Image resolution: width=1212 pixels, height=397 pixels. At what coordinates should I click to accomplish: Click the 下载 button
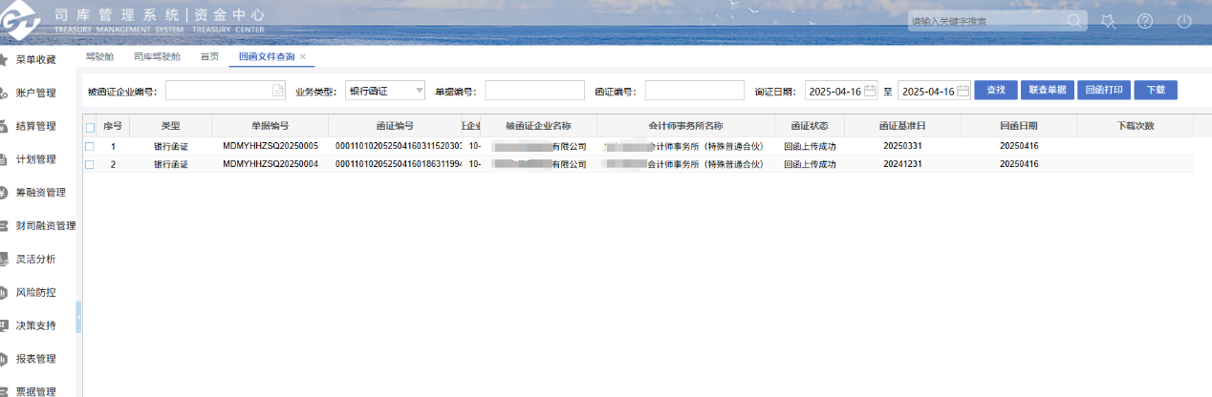[x=1156, y=90]
